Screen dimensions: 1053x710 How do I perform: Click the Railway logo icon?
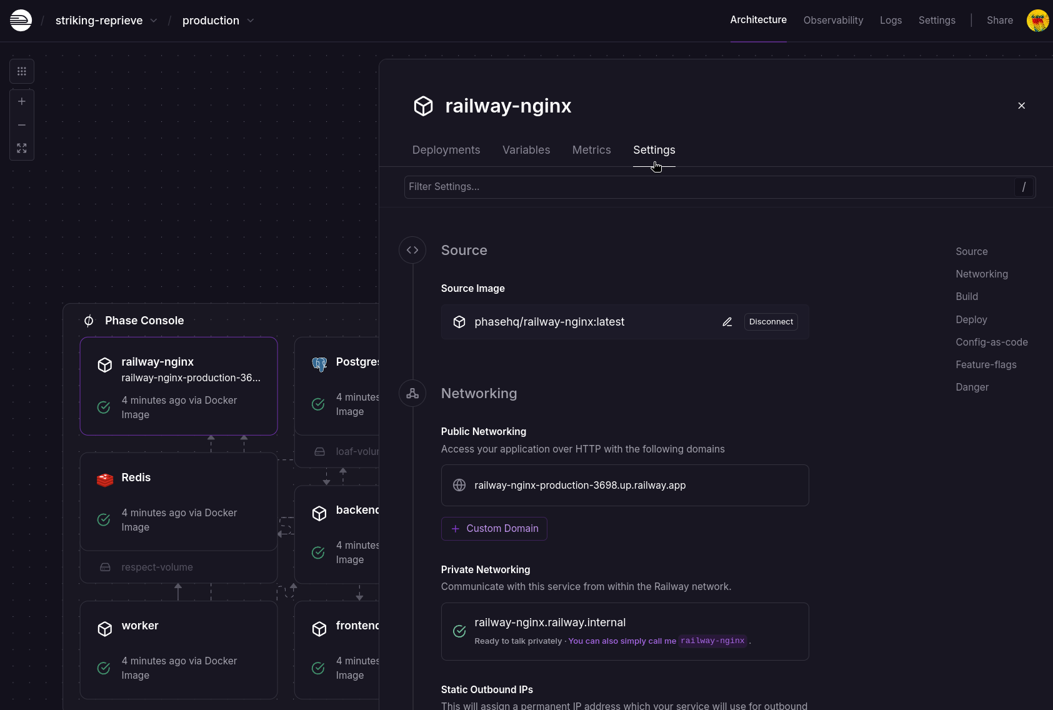(x=21, y=21)
